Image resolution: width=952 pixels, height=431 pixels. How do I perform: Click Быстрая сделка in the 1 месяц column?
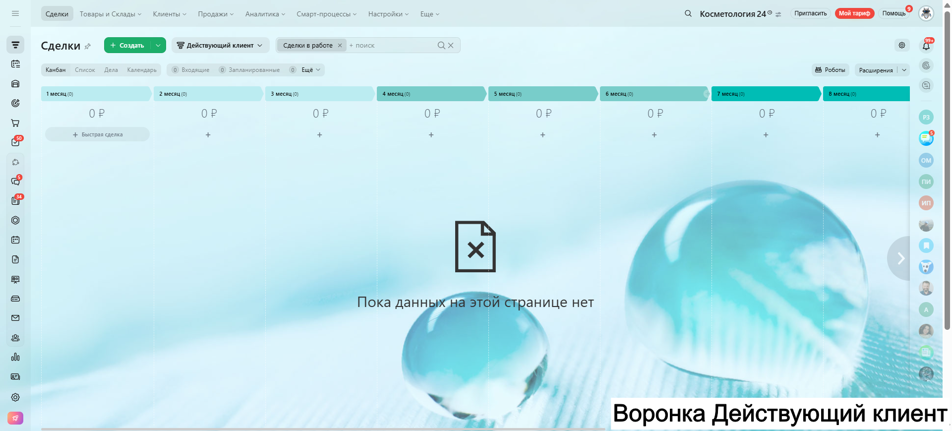tap(98, 134)
